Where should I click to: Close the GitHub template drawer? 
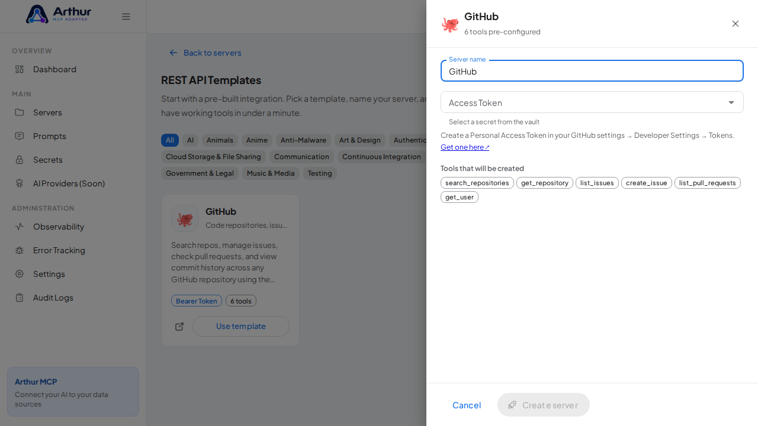[x=735, y=24]
